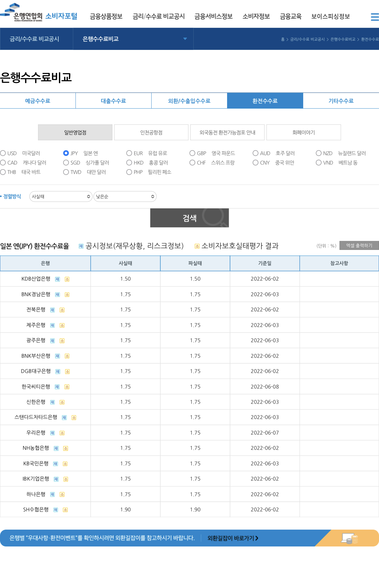
Task: Follow 외환길잡이 바로가기 link
Action: point(233,538)
